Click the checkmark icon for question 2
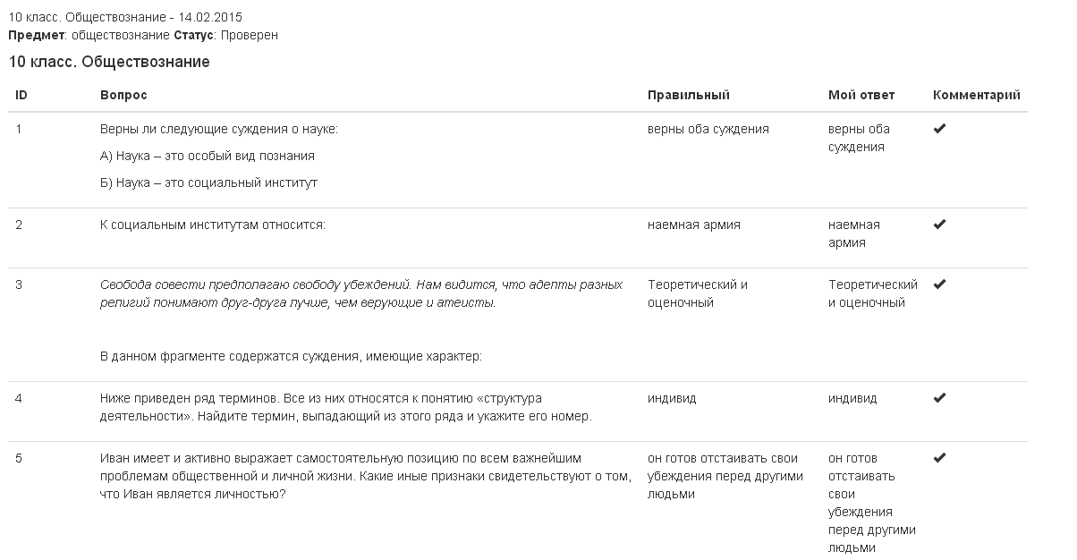Screen dimensions: 1077x560 coord(939,225)
